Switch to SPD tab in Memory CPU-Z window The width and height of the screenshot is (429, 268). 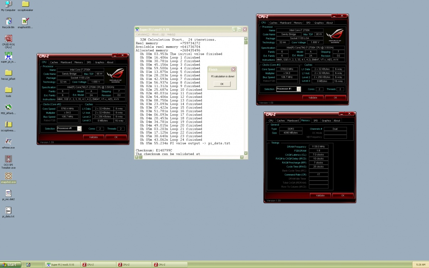(x=315, y=120)
